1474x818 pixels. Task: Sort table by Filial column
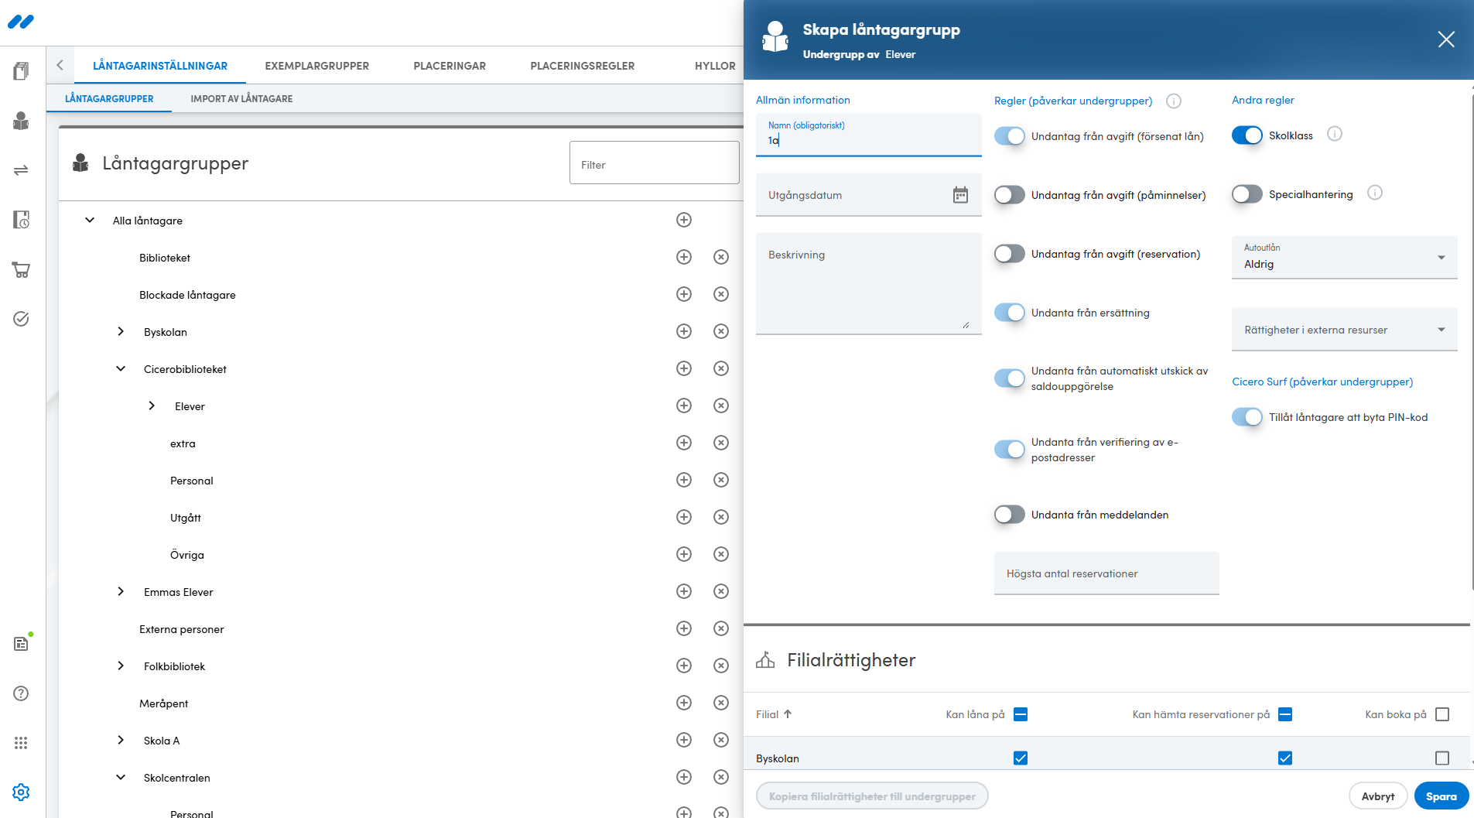(774, 714)
